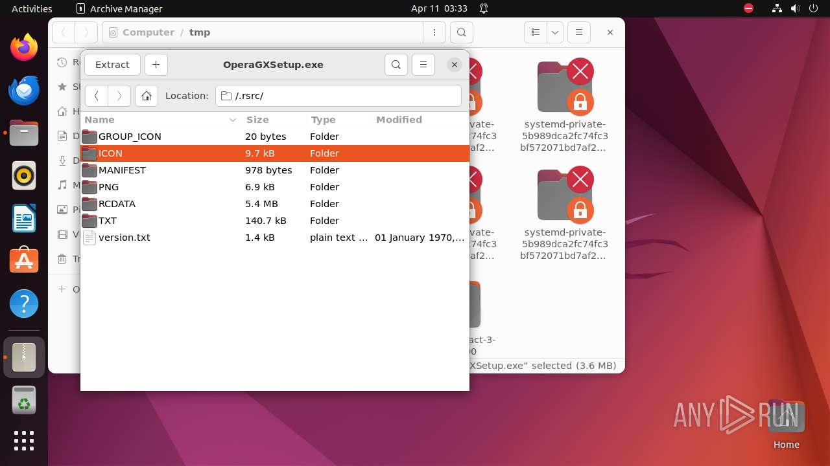Click the version.txt document icon

pos(89,238)
